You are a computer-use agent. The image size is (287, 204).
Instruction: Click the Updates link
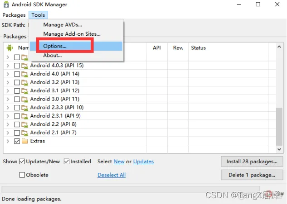click(x=143, y=161)
